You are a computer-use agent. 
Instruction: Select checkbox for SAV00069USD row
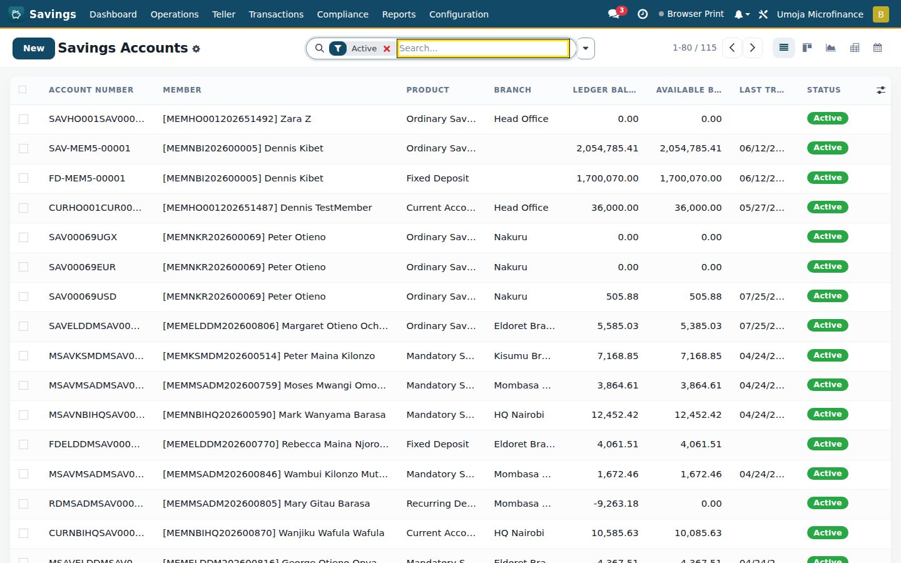click(23, 297)
